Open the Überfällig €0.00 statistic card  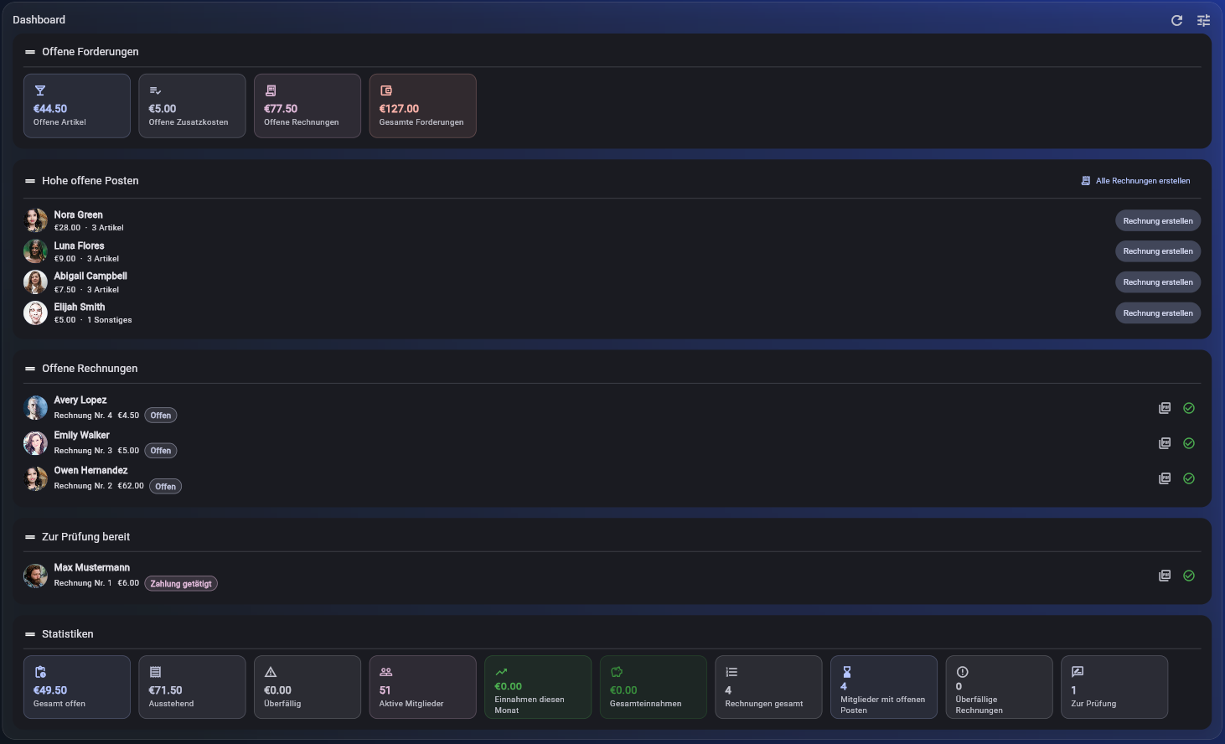[308, 687]
